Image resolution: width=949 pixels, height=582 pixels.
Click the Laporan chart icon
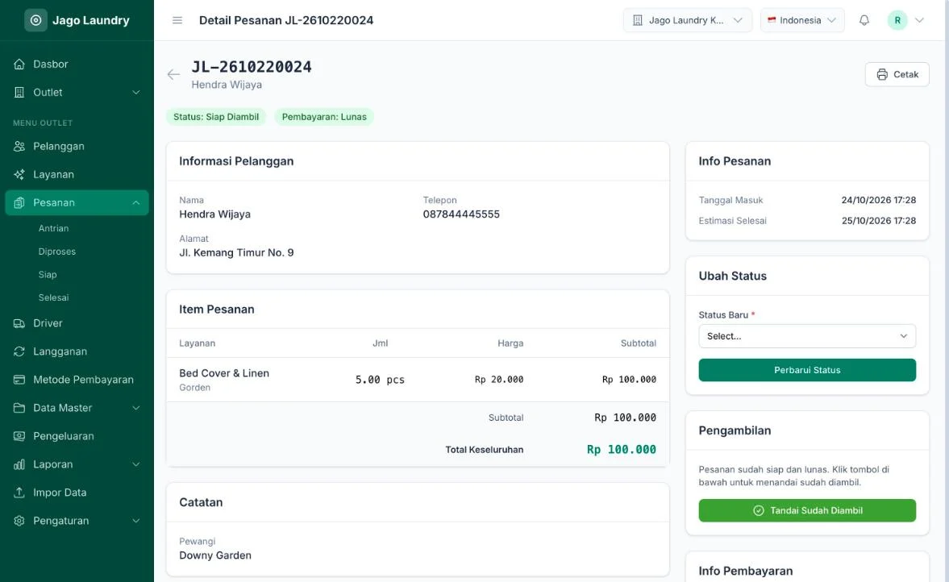click(x=19, y=464)
